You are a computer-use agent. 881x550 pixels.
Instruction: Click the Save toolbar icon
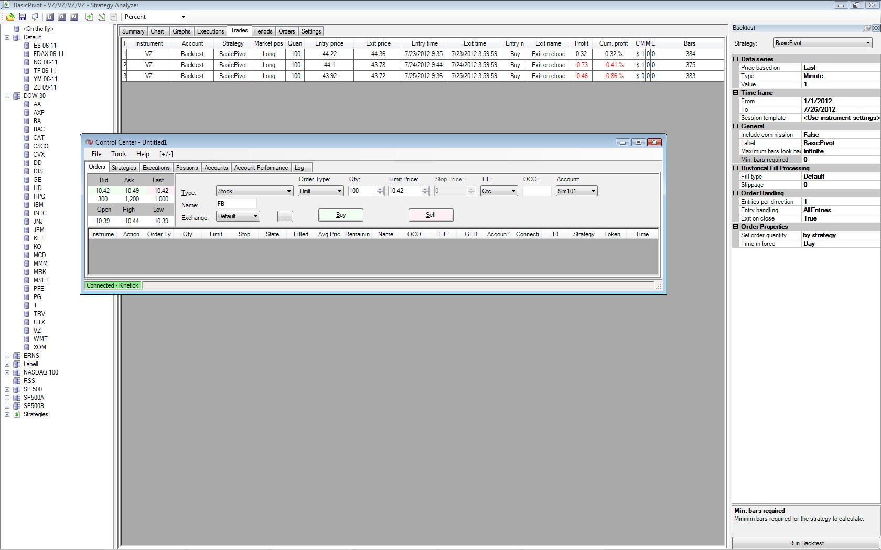pos(22,17)
